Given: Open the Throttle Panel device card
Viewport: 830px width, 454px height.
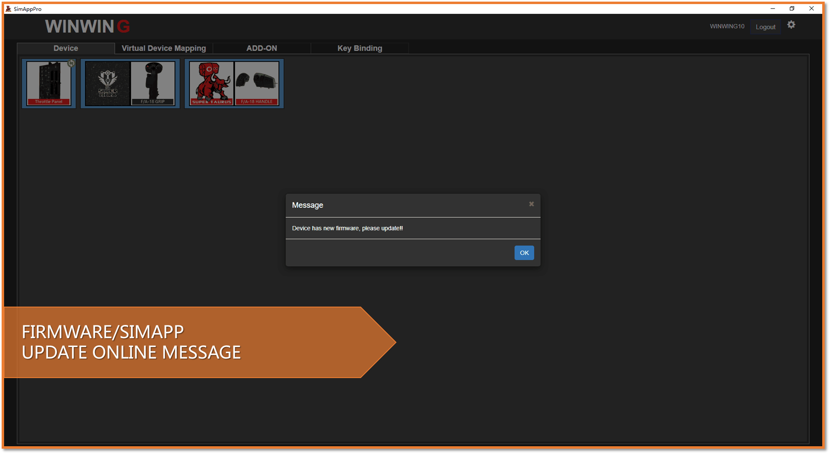Looking at the screenshot, I should [x=49, y=84].
